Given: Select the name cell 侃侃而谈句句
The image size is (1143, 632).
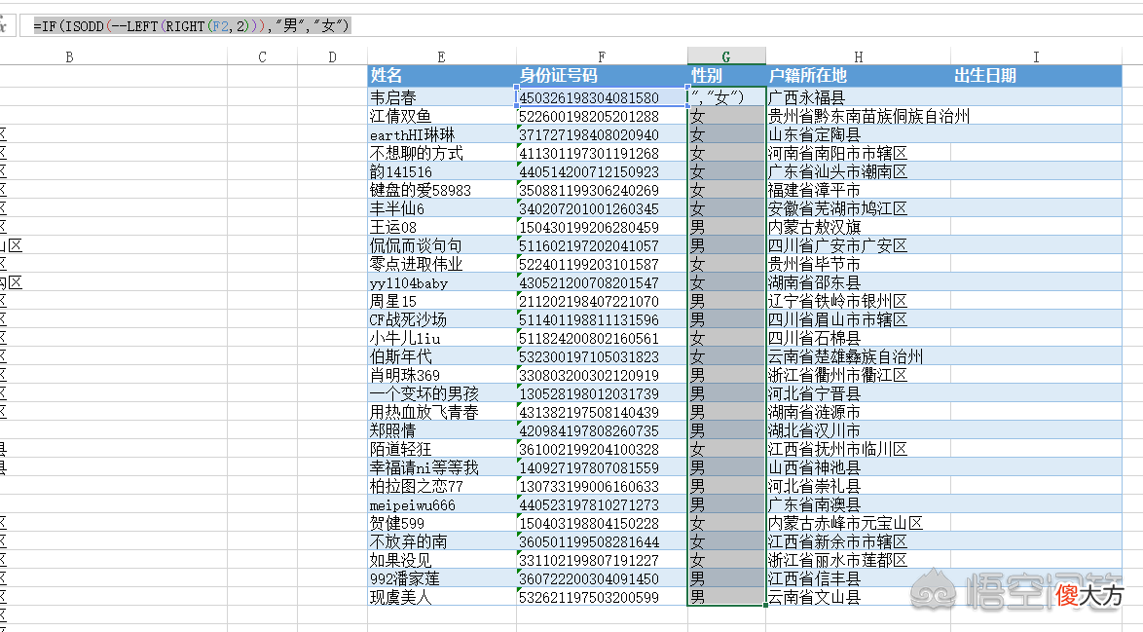Looking at the screenshot, I should pos(442,245).
